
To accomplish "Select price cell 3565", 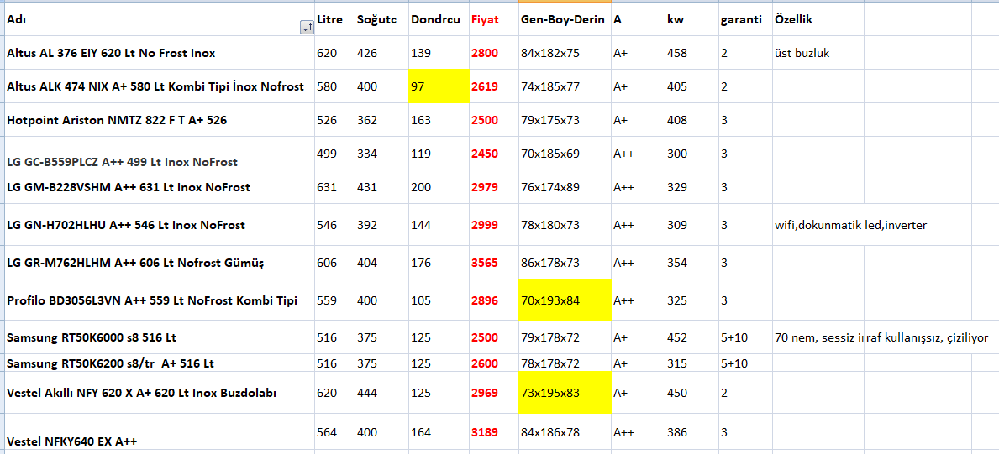I will click(x=493, y=263).
